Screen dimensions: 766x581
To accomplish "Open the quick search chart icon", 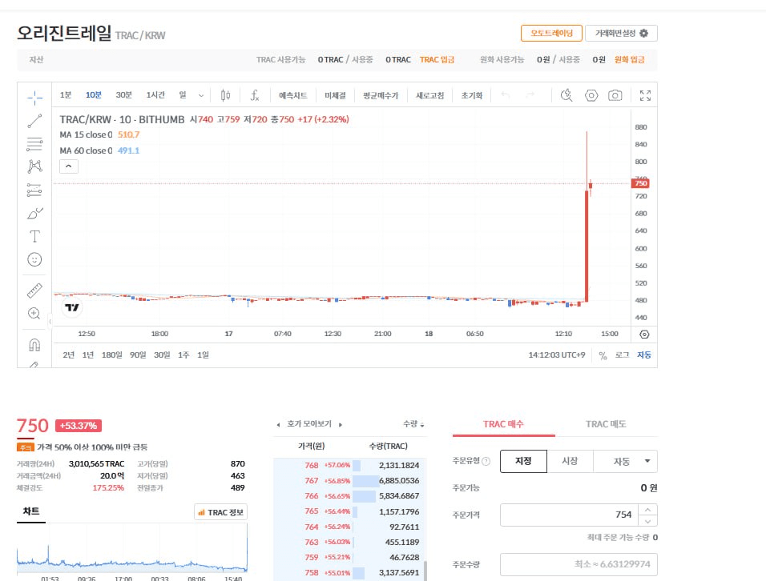I will [x=566, y=95].
